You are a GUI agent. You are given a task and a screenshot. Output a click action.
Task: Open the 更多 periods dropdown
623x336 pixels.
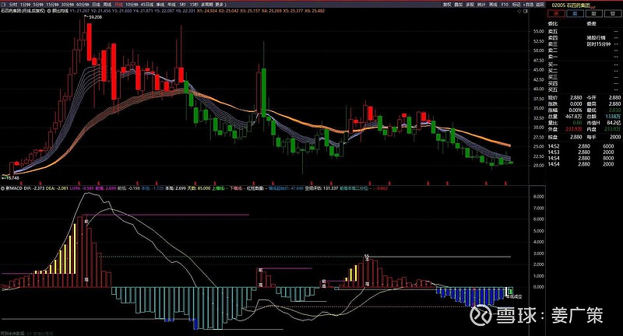click(220, 4)
